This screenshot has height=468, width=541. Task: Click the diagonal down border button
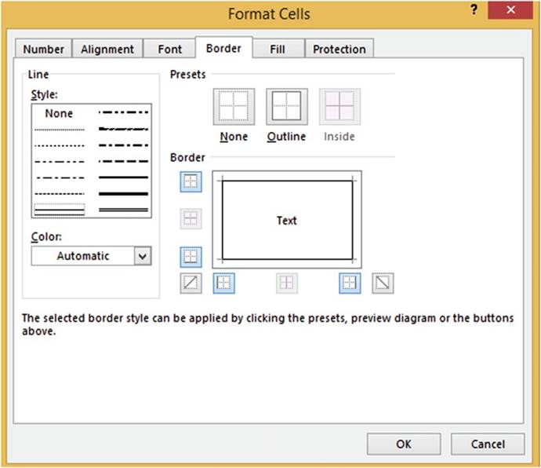click(383, 283)
